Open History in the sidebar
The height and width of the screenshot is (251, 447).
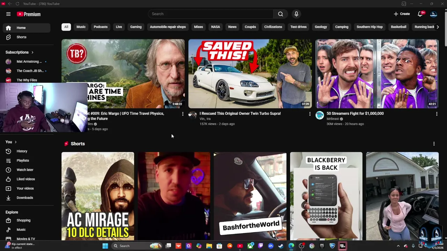(27, 151)
